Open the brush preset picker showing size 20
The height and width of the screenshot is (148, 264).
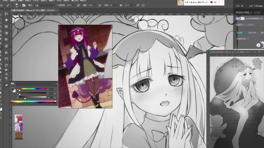(x=16, y=5)
